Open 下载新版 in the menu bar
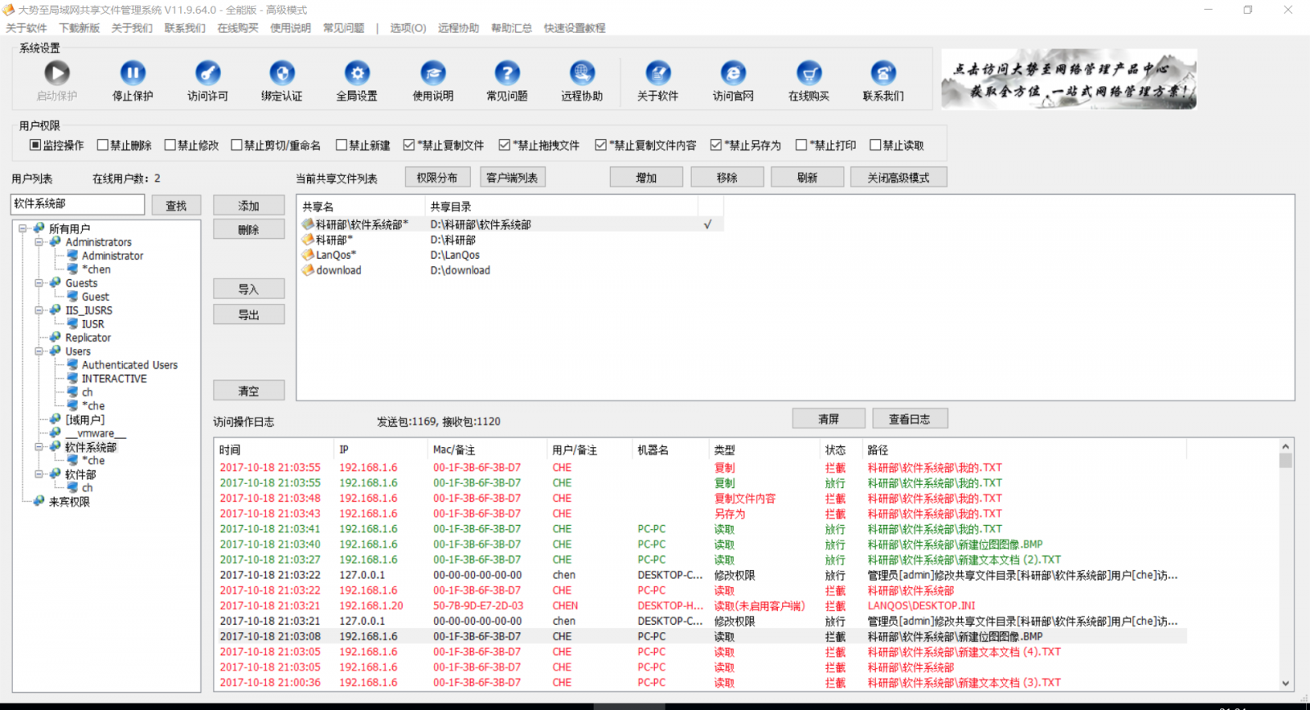 [x=79, y=28]
